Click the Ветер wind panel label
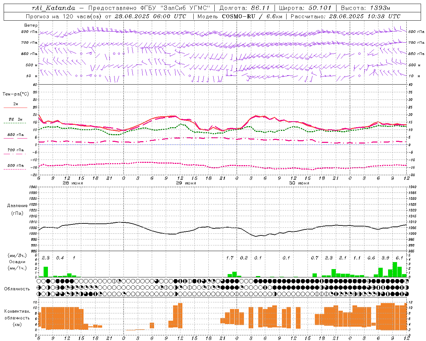The height and width of the screenshot is (341, 426). point(31,25)
